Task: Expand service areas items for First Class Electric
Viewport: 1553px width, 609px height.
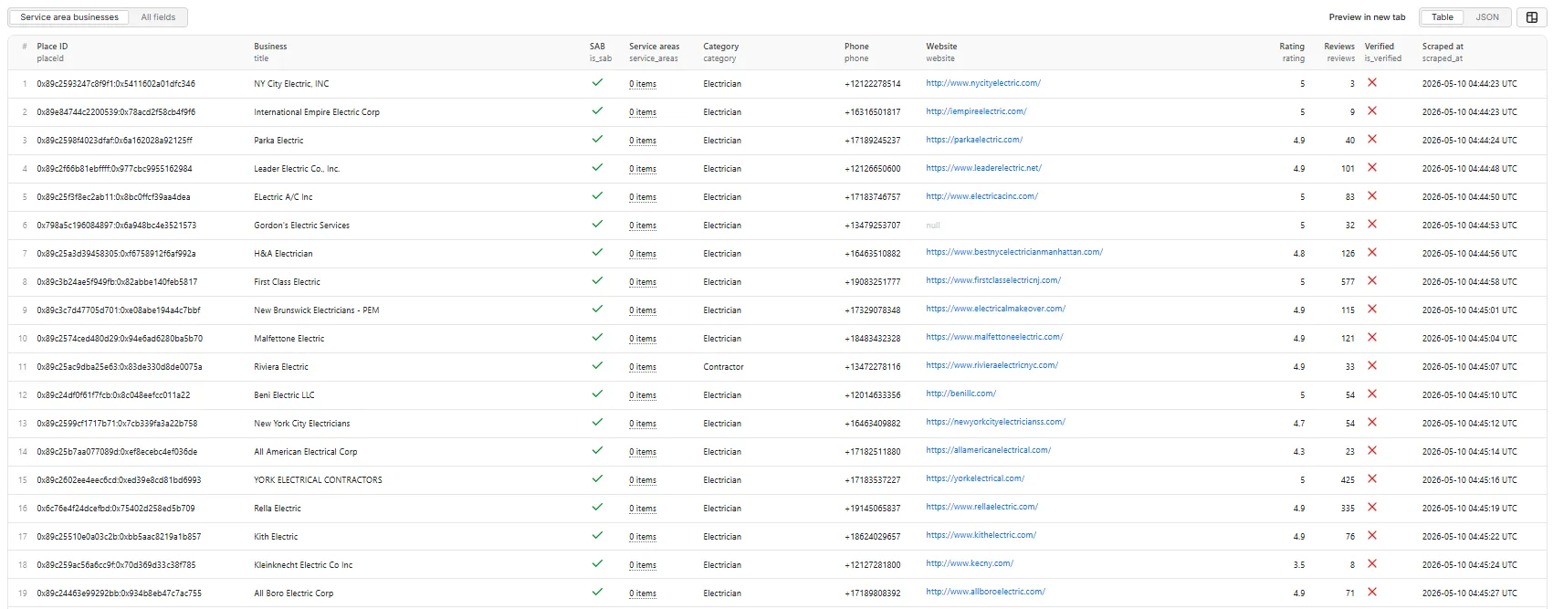Action: pyautogui.click(x=643, y=282)
